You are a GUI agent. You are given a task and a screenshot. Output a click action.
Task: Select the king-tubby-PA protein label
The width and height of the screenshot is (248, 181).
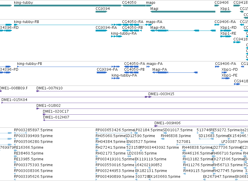coord(124,75)
